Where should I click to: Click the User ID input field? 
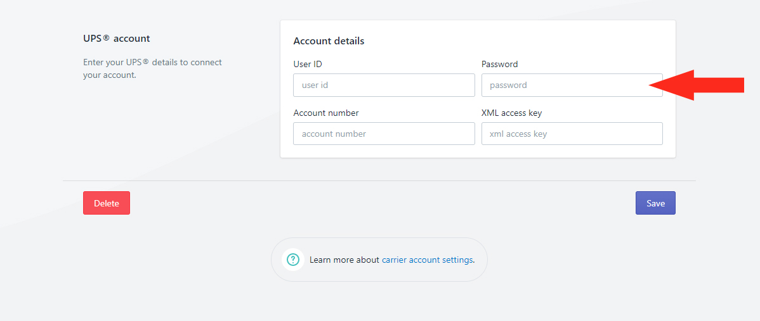click(x=384, y=85)
